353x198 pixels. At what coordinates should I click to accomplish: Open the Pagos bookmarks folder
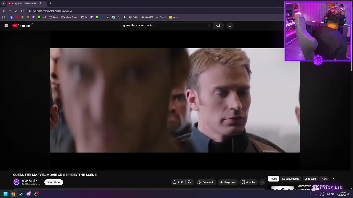pyautogui.click(x=54, y=17)
